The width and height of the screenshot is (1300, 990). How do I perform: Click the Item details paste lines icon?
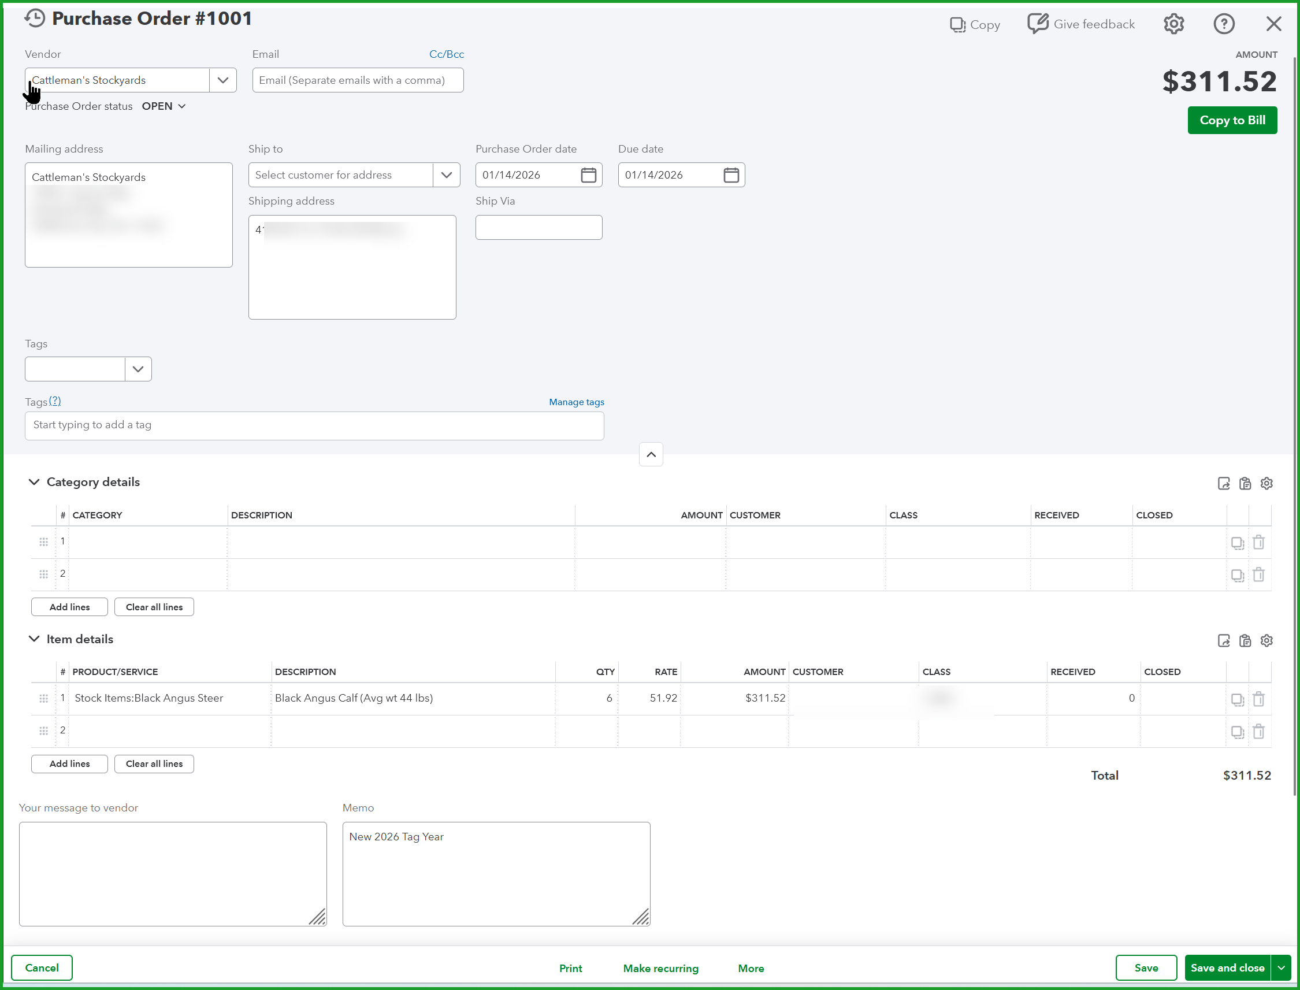pyautogui.click(x=1244, y=640)
